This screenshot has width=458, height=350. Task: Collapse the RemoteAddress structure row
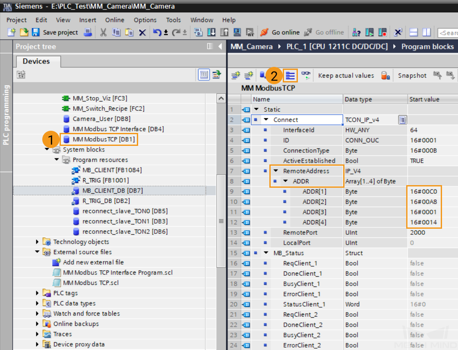click(x=275, y=171)
